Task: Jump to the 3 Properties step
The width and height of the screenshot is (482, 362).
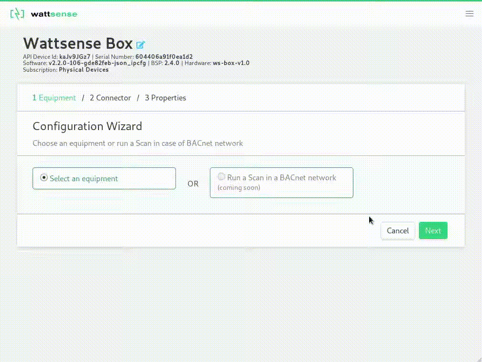Action: click(165, 98)
